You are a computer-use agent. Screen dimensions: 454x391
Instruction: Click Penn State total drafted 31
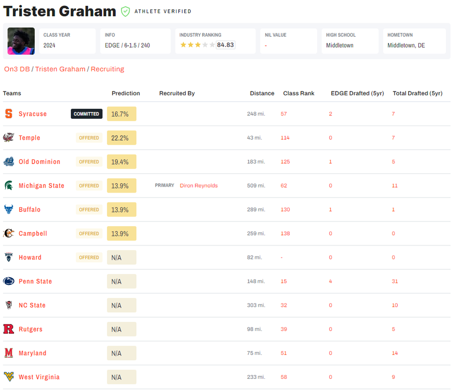395,281
